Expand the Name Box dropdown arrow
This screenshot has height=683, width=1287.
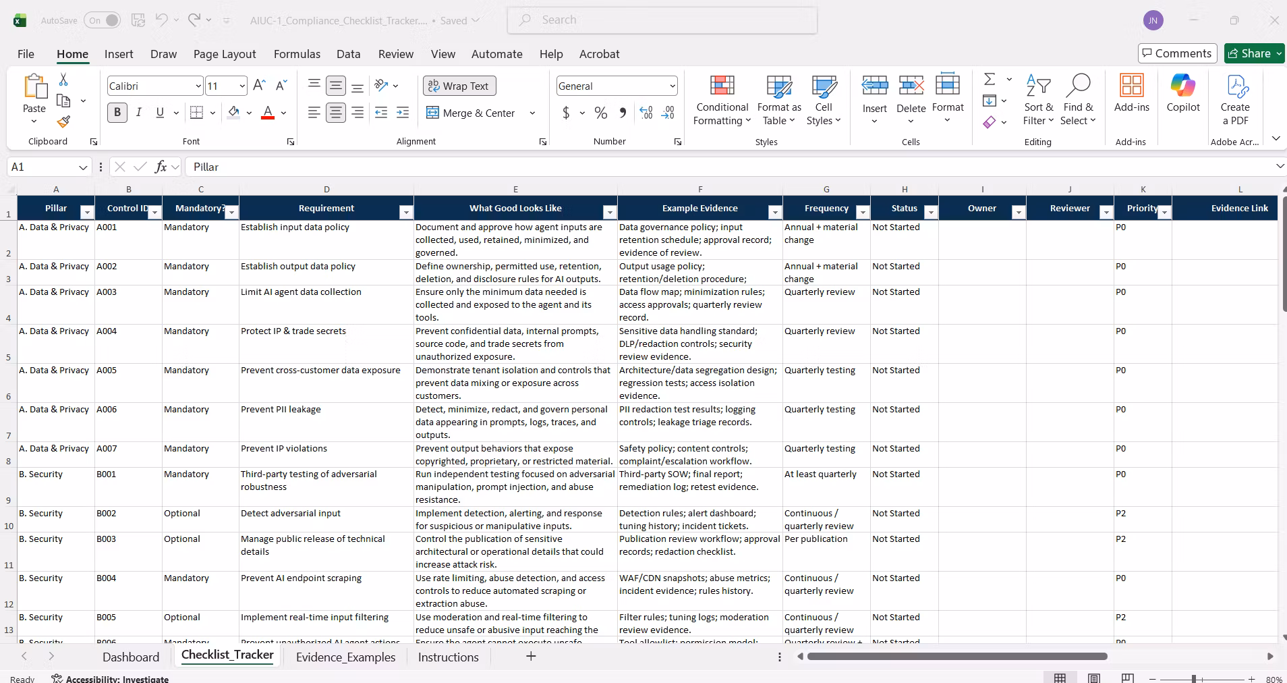click(x=83, y=167)
